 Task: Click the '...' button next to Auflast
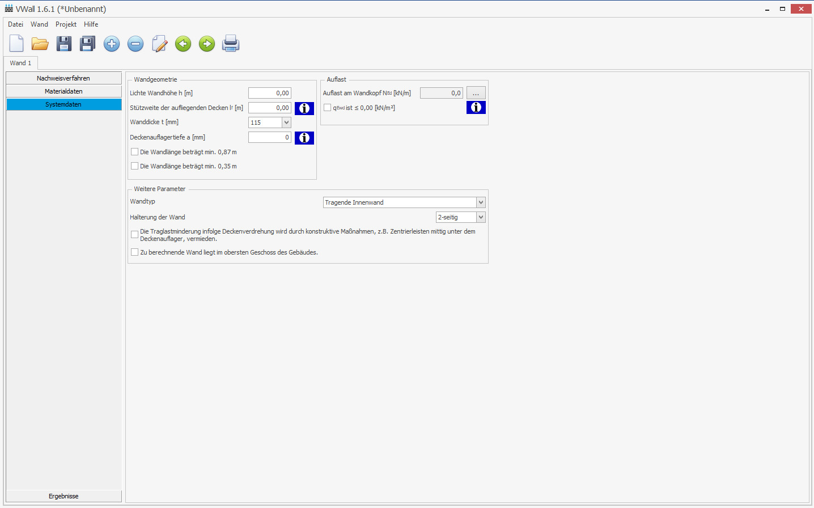click(476, 93)
